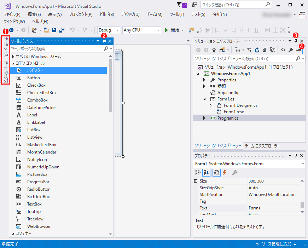This screenshot has width=308, height=248.
Task: Click the wrench Properties icon in Solution Explorer
Action: (x=291, y=50)
